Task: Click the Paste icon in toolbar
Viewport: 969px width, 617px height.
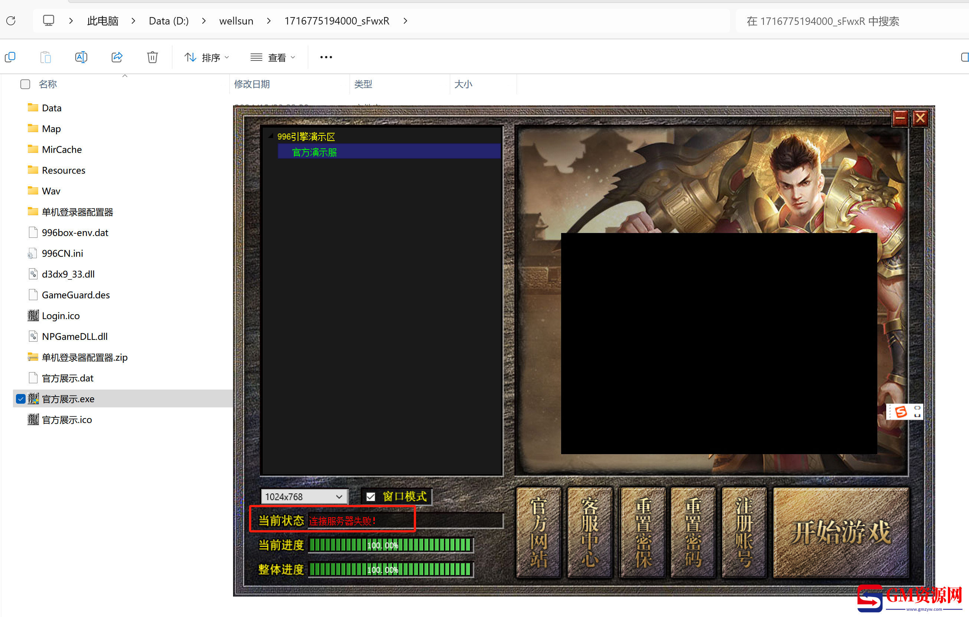Action: click(x=46, y=57)
